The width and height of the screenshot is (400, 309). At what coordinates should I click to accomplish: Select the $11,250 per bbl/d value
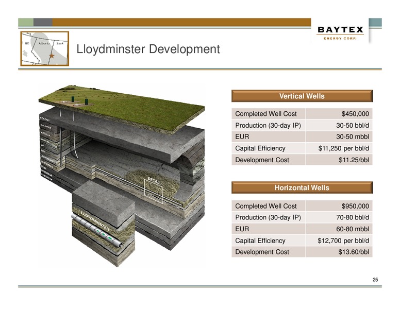pos(343,148)
